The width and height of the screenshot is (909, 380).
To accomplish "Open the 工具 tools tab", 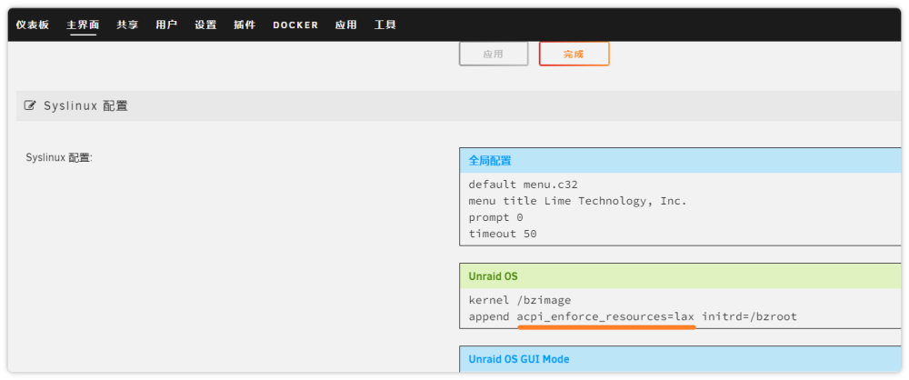I will (x=385, y=25).
